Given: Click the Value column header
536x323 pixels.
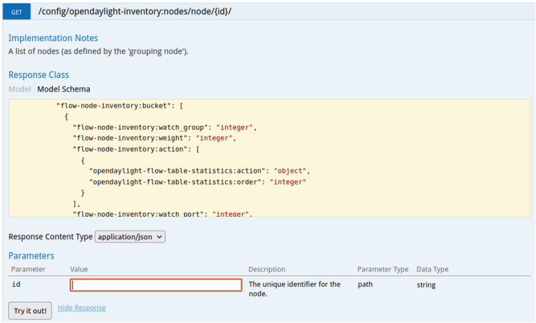Looking at the screenshot, I should 79,269.
